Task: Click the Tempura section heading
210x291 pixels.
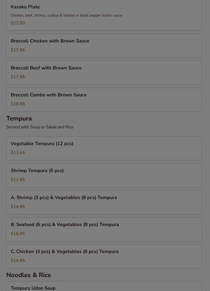Action: pyautogui.click(x=19, y=118)
